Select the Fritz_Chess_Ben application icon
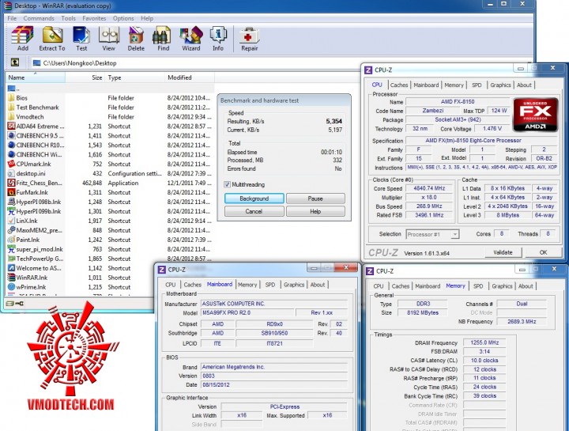The image size is (569, 431). (11, 183)
